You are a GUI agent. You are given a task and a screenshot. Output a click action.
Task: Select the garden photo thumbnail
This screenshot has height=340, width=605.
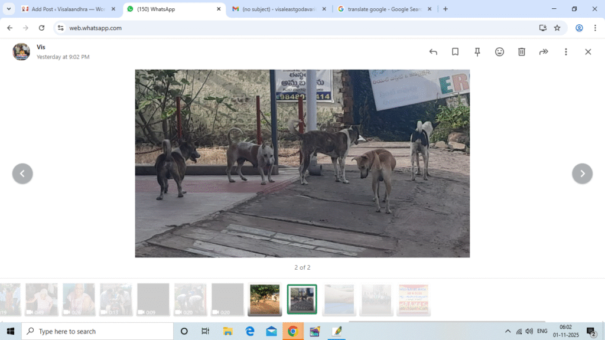pyautogui.click(x=265, y=299)
